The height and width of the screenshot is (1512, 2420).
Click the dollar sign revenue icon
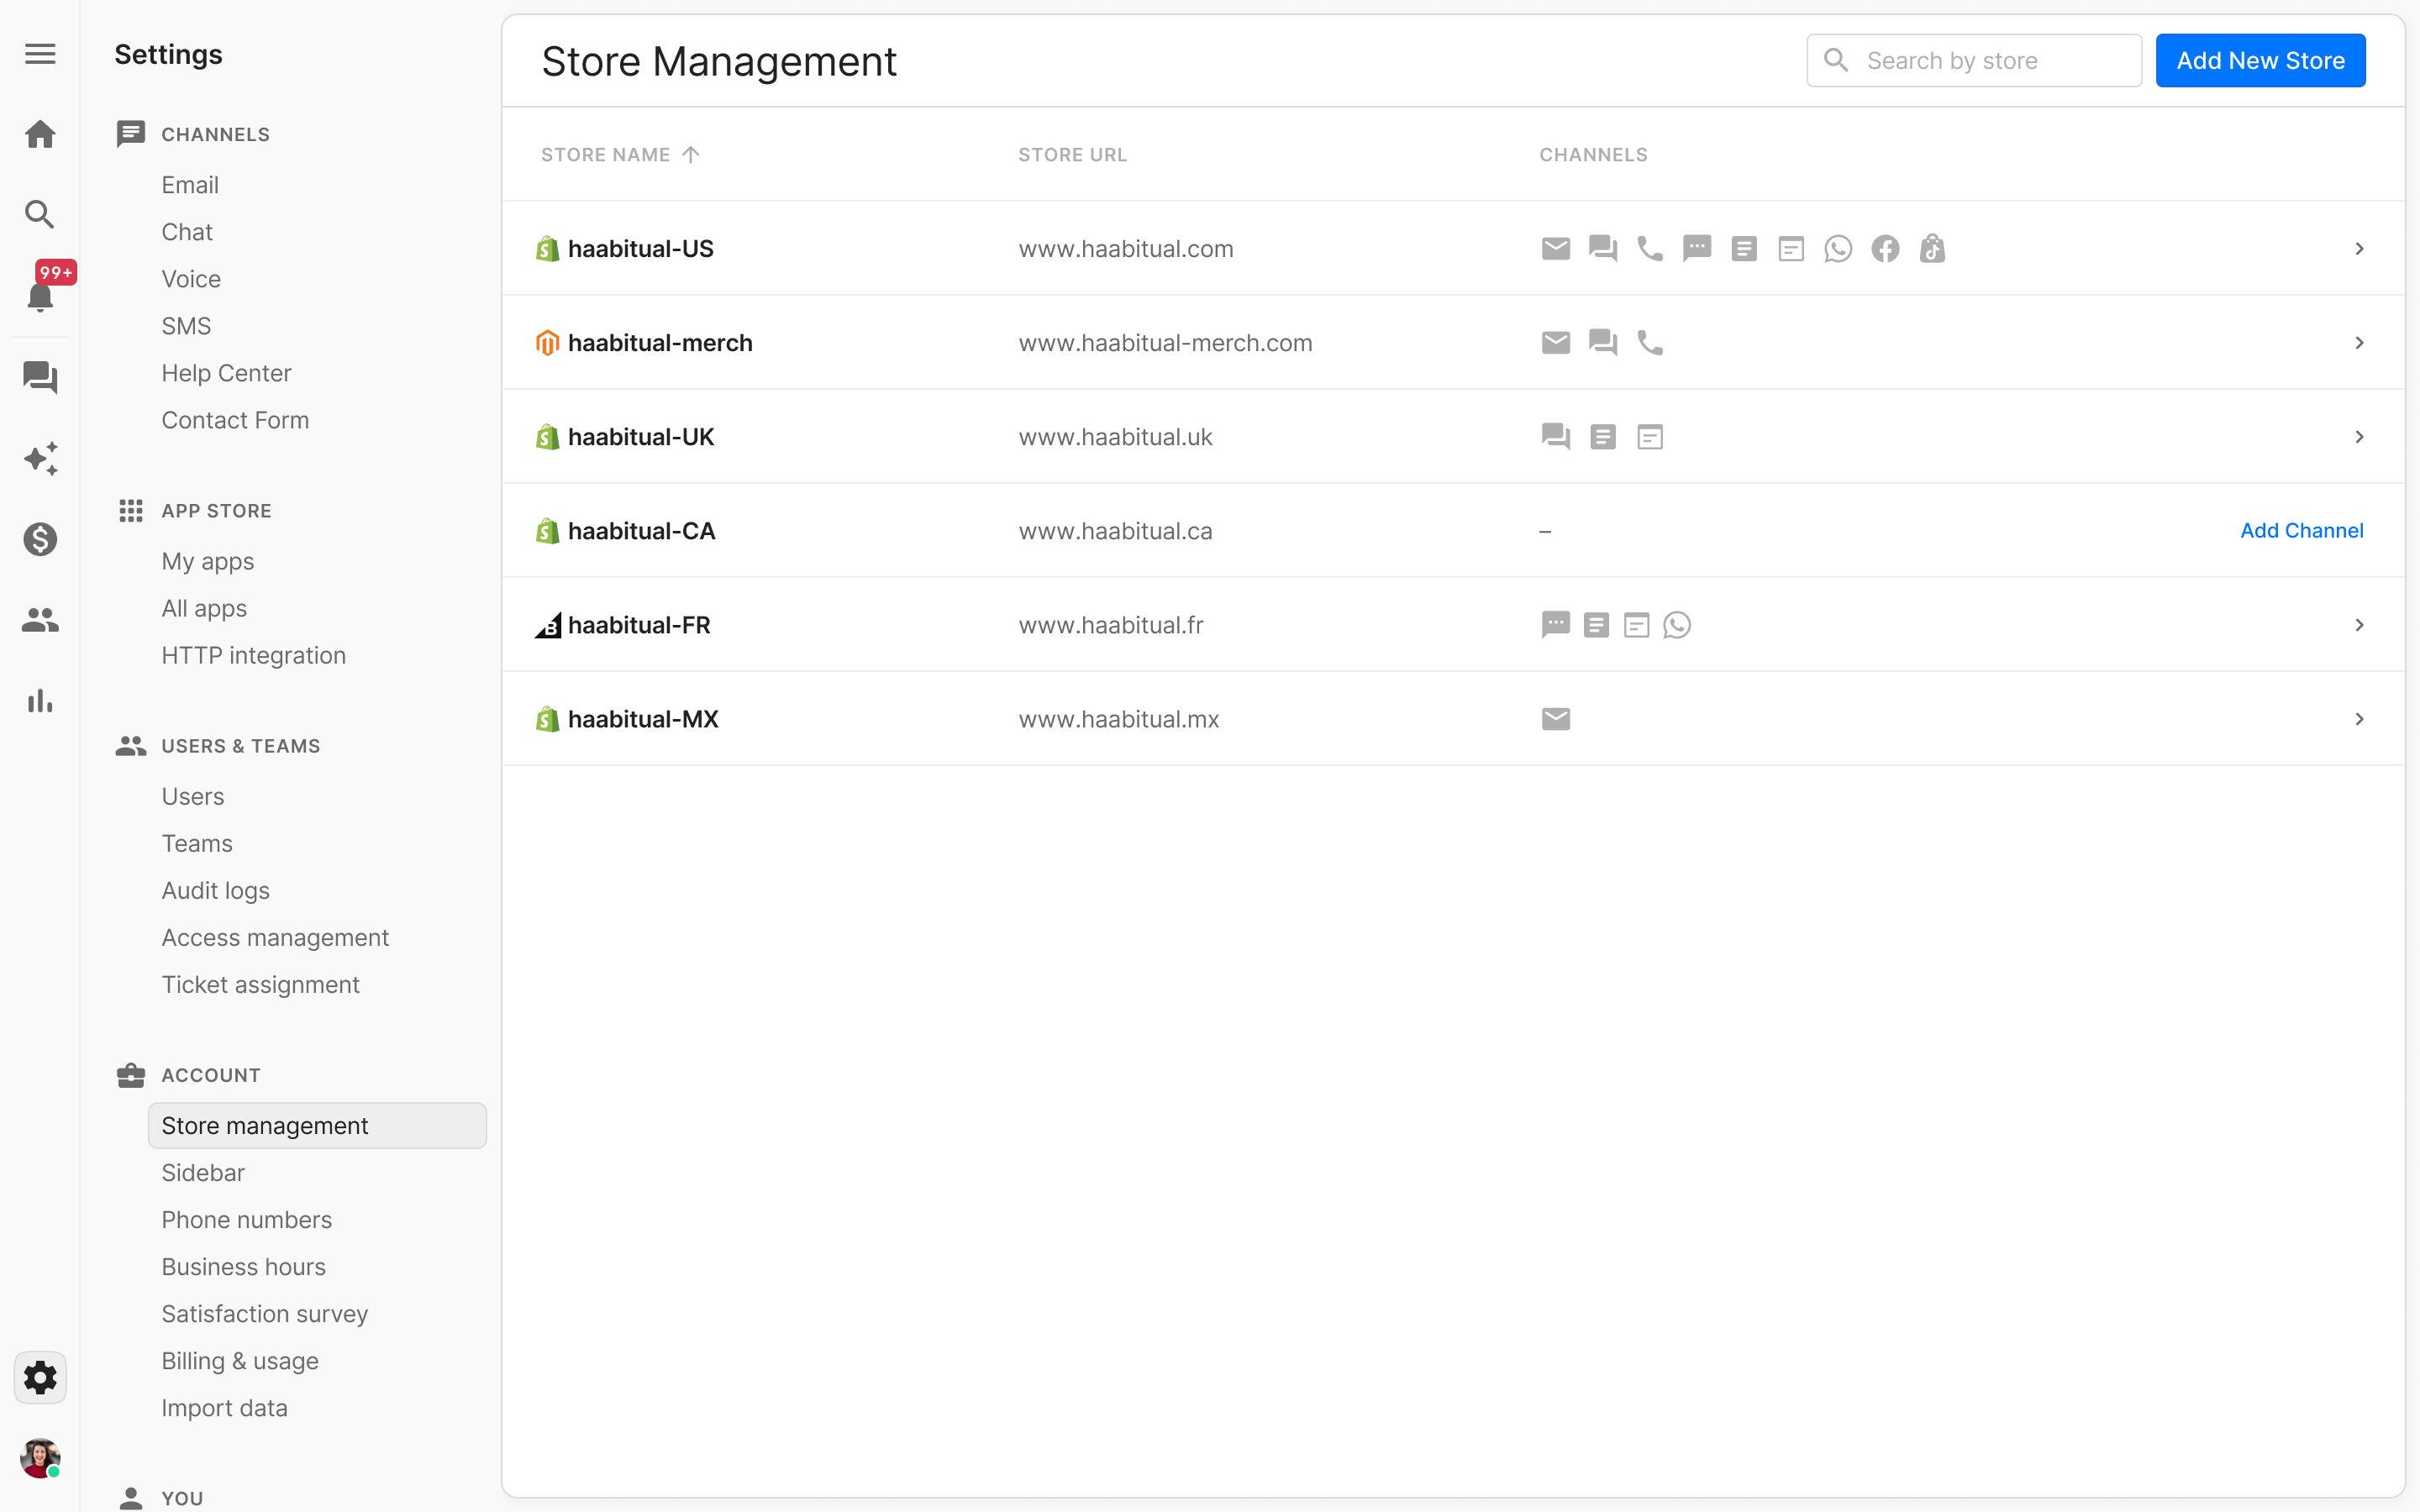click(40, 539)
